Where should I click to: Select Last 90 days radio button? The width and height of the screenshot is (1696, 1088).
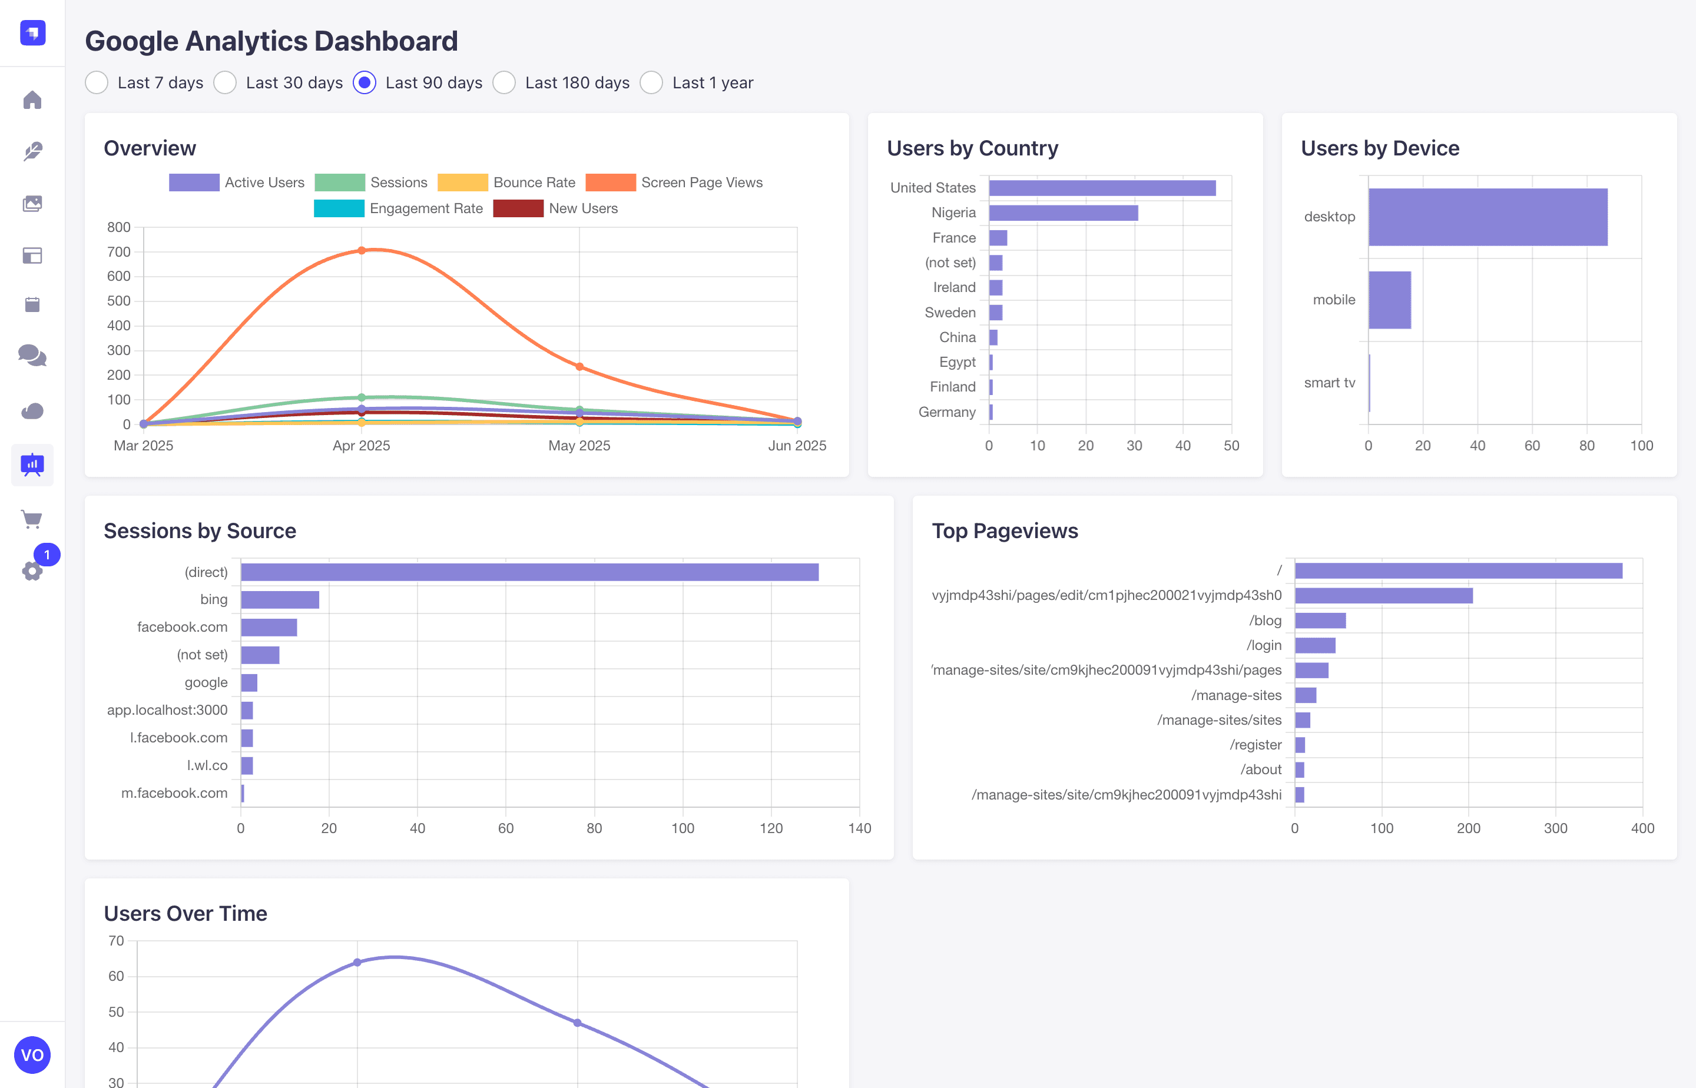click(365, 82)
